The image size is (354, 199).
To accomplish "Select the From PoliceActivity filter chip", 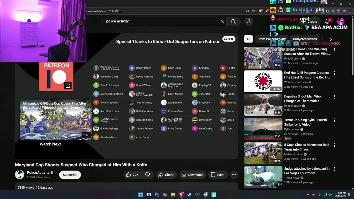I will (x=272, y=39).
